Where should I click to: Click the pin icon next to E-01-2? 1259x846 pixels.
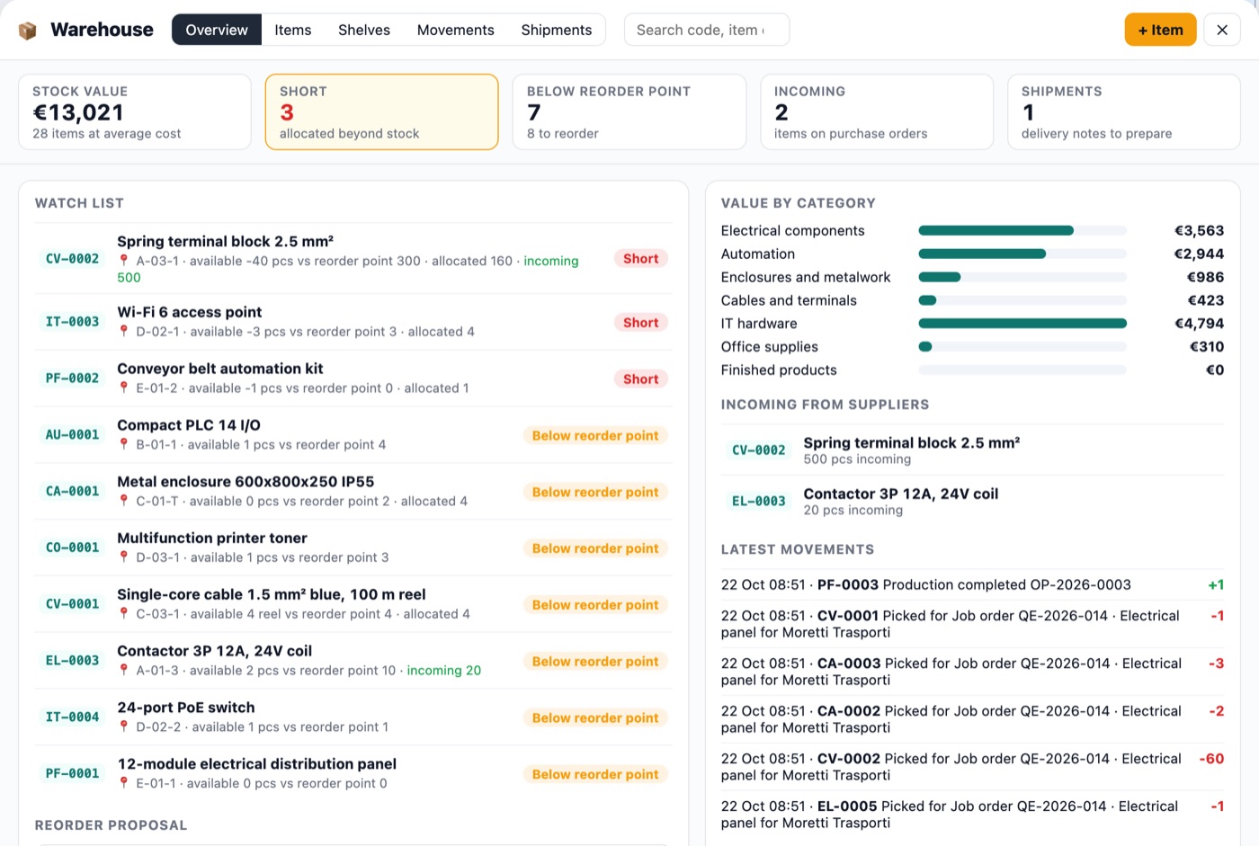[x=124, y=388]
